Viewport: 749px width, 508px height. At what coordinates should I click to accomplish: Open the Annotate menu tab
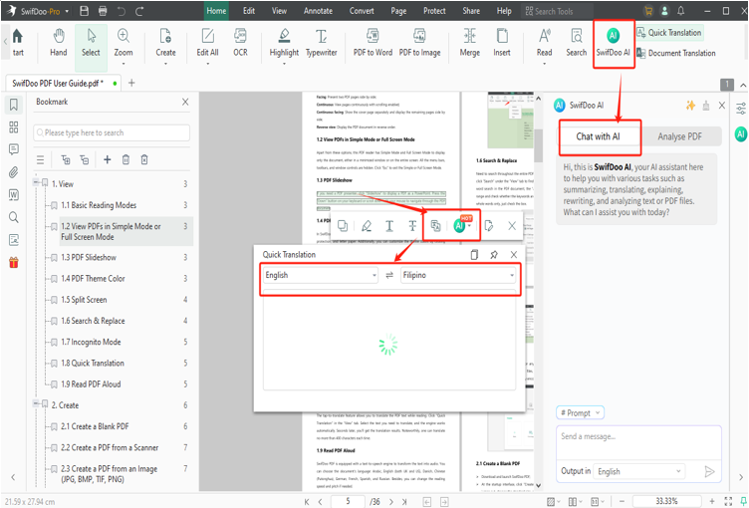(x=318, y=11)
